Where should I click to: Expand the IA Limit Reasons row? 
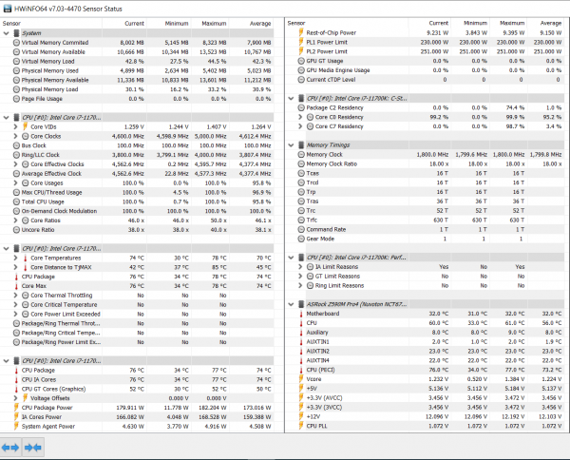click(x=300, y=266)
